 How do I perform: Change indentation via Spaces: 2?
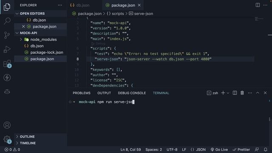(154, 150)
